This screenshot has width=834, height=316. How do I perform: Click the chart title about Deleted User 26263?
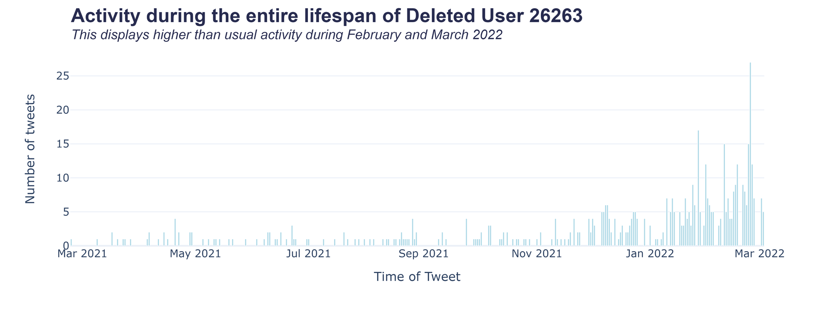click(x=326, y=16)
